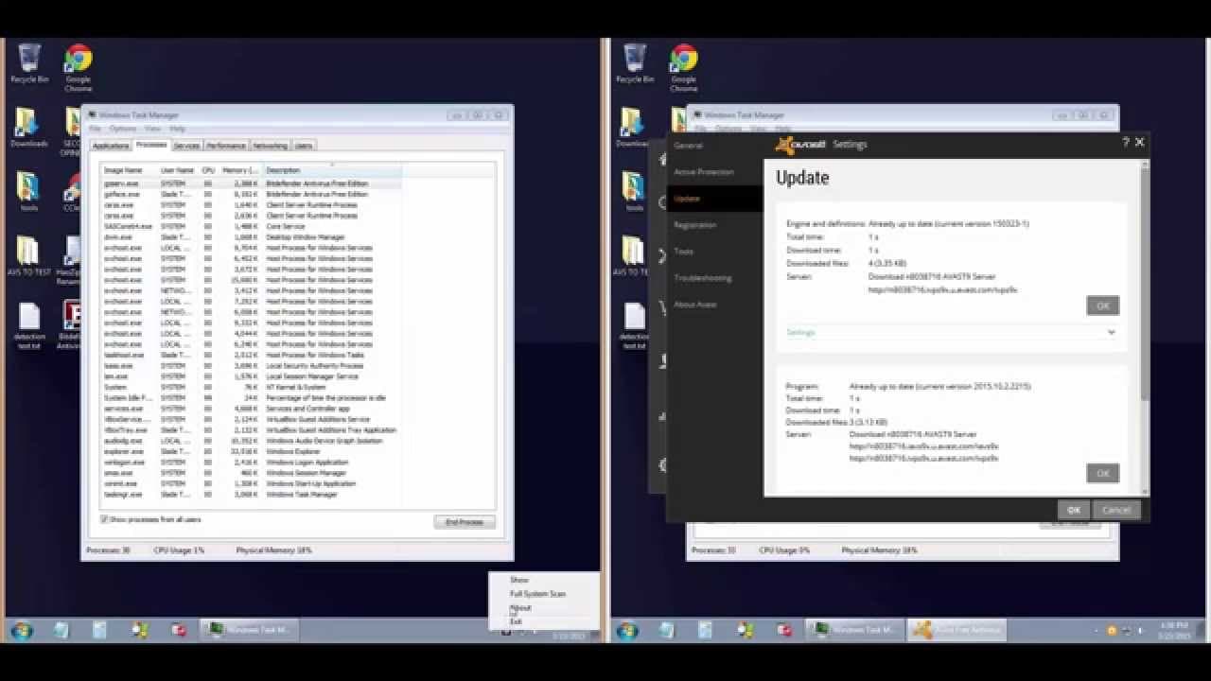The height and width of the screenshot is (681, 1211).
Task: Launch Google Chrome on the Bitdefender desktop
Action: coord(78,67)
